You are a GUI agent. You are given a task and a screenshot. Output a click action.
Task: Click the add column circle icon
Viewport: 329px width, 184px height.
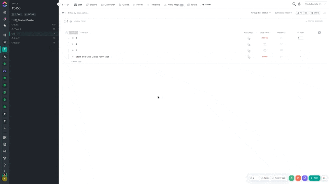(320, 32)
